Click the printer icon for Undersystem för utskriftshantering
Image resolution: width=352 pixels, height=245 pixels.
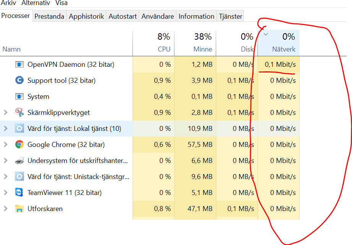[x=19, y=161]
